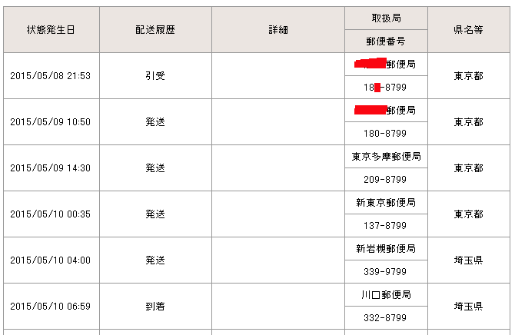Screen dimensions: 515x335
Task: Select the 339-9799 postal code
Action: 386,272
